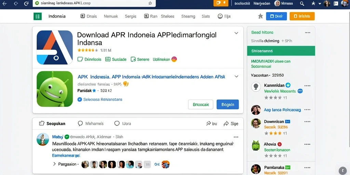
Task: Open the Mabiy author name link
Action: coord(57,137)
